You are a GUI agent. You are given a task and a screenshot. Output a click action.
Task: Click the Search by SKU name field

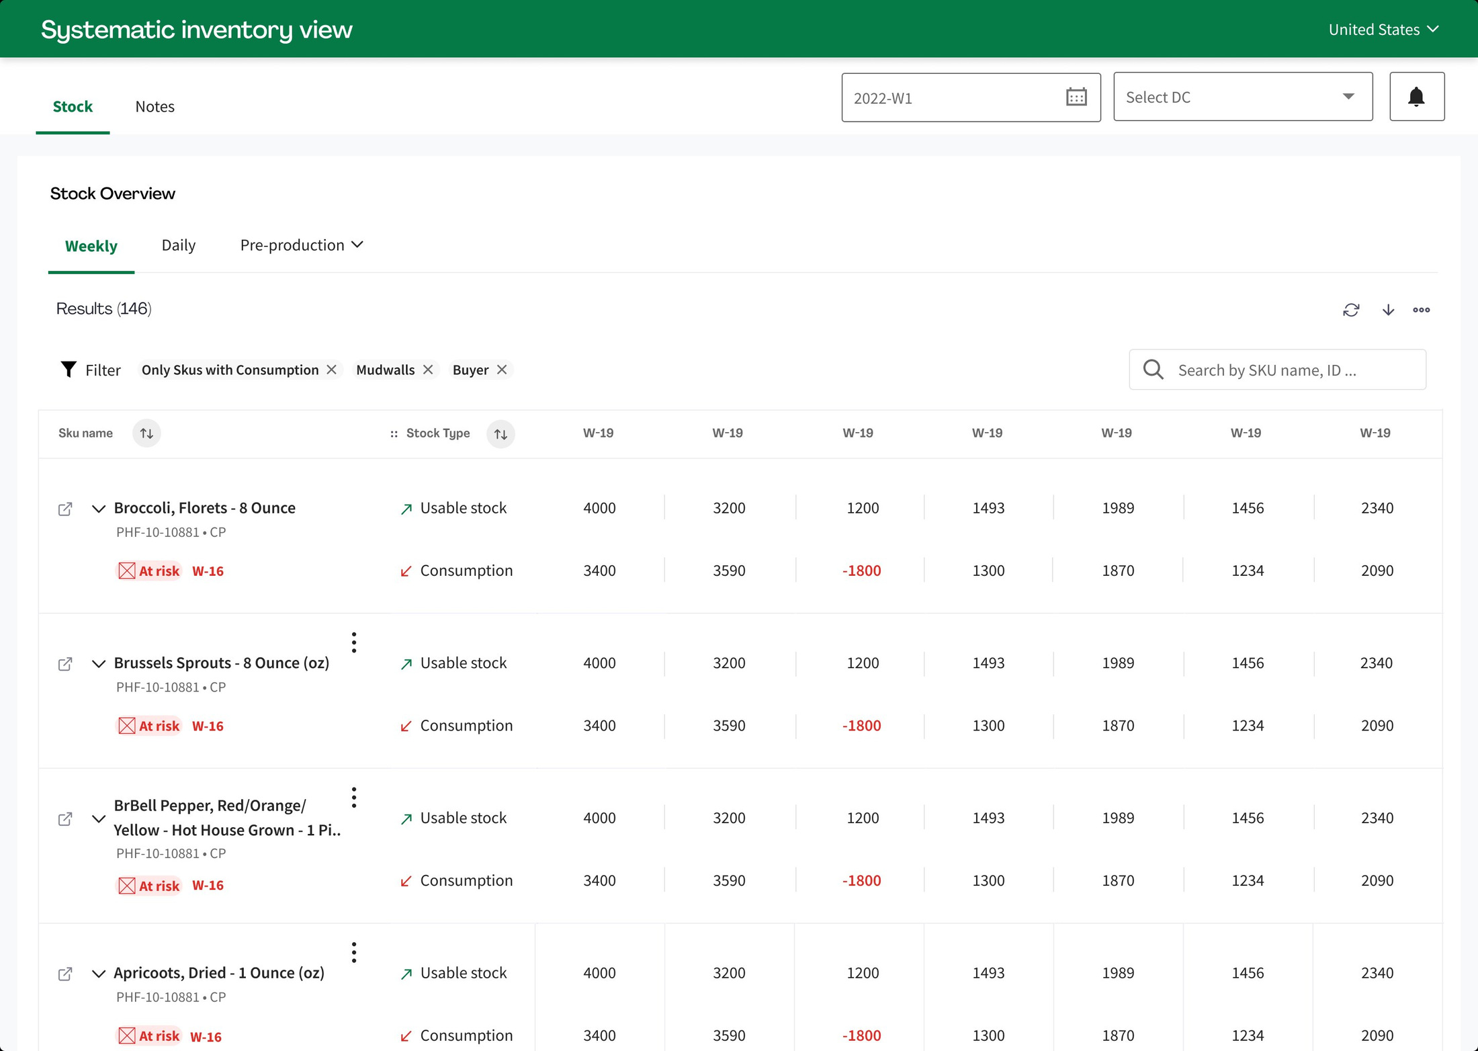point(1278,370)
